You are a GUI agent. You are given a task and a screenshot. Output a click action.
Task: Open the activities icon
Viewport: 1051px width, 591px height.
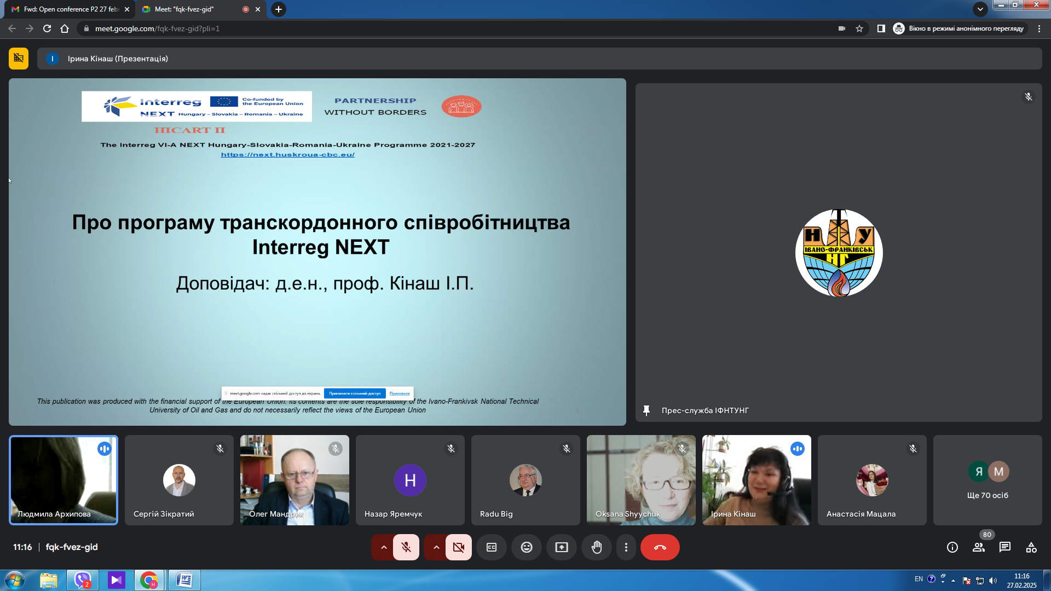(x=1031, y=547)
